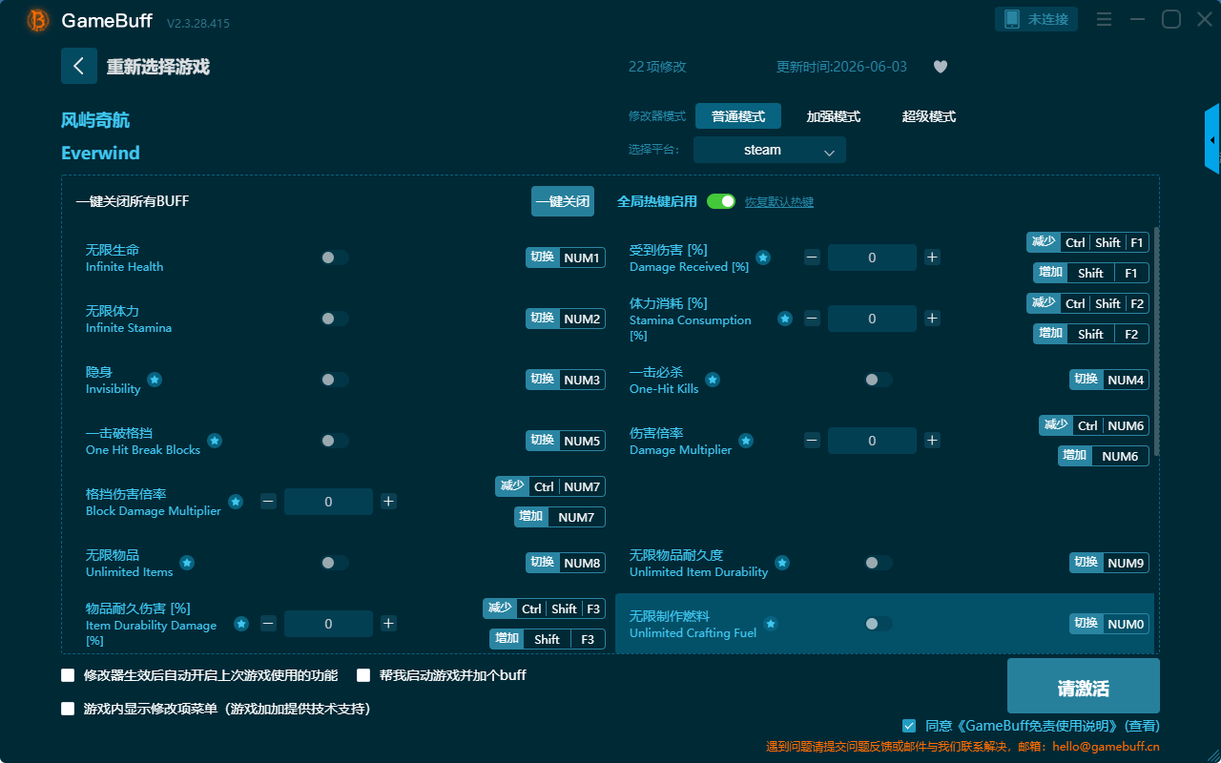Click star icon beside Damage Received
Viewport: 1221px width, 763px height.
pos(763,258)
